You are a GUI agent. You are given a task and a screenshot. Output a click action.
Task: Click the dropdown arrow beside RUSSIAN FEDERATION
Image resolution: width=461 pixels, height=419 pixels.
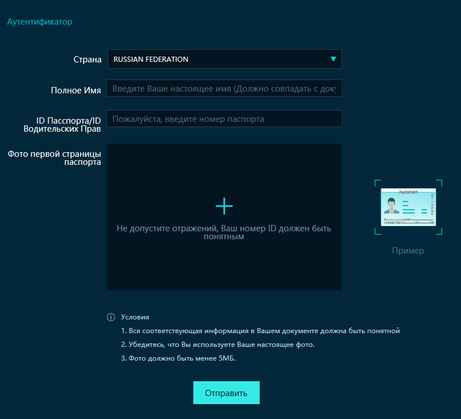pos(333,59)
